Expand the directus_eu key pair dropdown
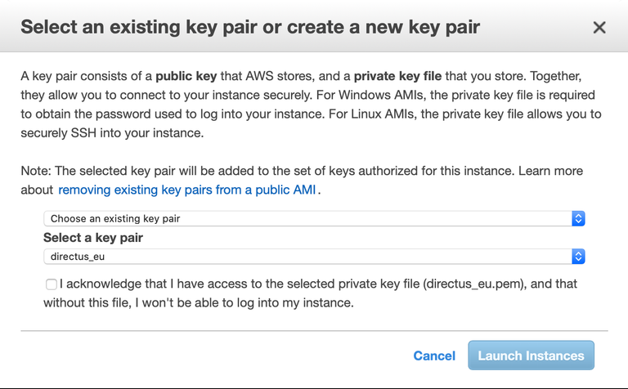Screen dimensions: 628x389 click(311, 257)
